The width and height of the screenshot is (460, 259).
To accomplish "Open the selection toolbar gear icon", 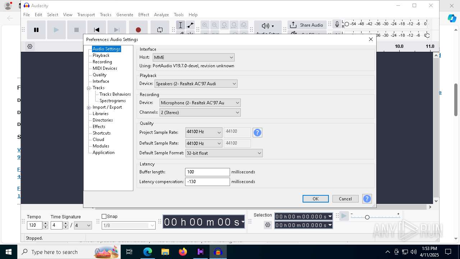I will 268,225.
